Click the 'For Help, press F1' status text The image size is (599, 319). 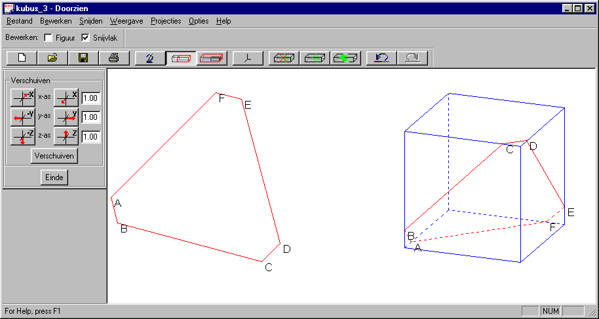click(33, 311)
